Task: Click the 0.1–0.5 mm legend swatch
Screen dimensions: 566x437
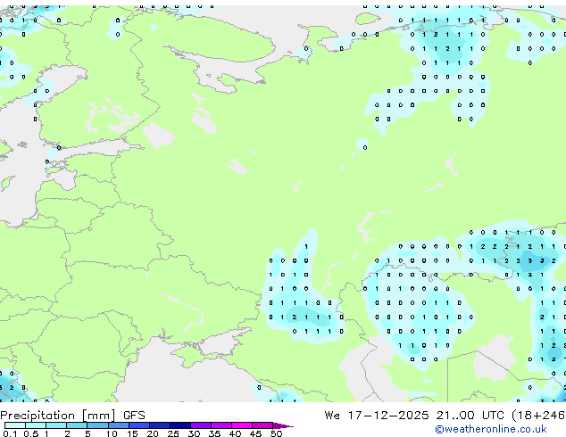Action: point(15,425)
